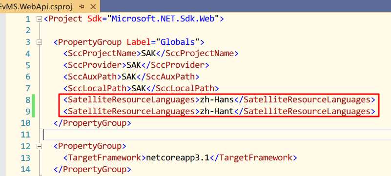This screenshot has height=176, width=391.
Task: Click the closing PropertyGroup tag on line 10
Action: point(92,123)
